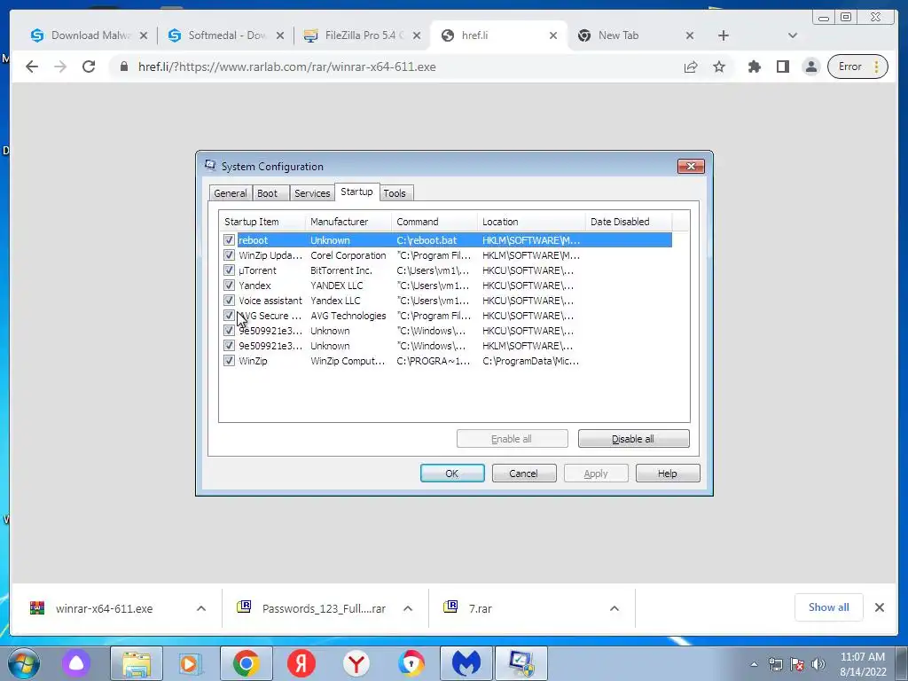Click the Error menu button in Chrome
Image resolution: width=908 pixels, height=681 pixels.
857,67
